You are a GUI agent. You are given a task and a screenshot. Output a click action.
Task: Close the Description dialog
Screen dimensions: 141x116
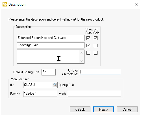coord(136,4)
